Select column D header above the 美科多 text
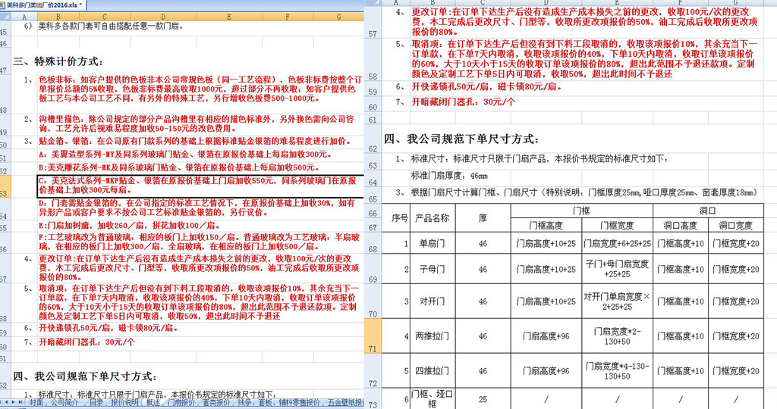 coord(163,17)
